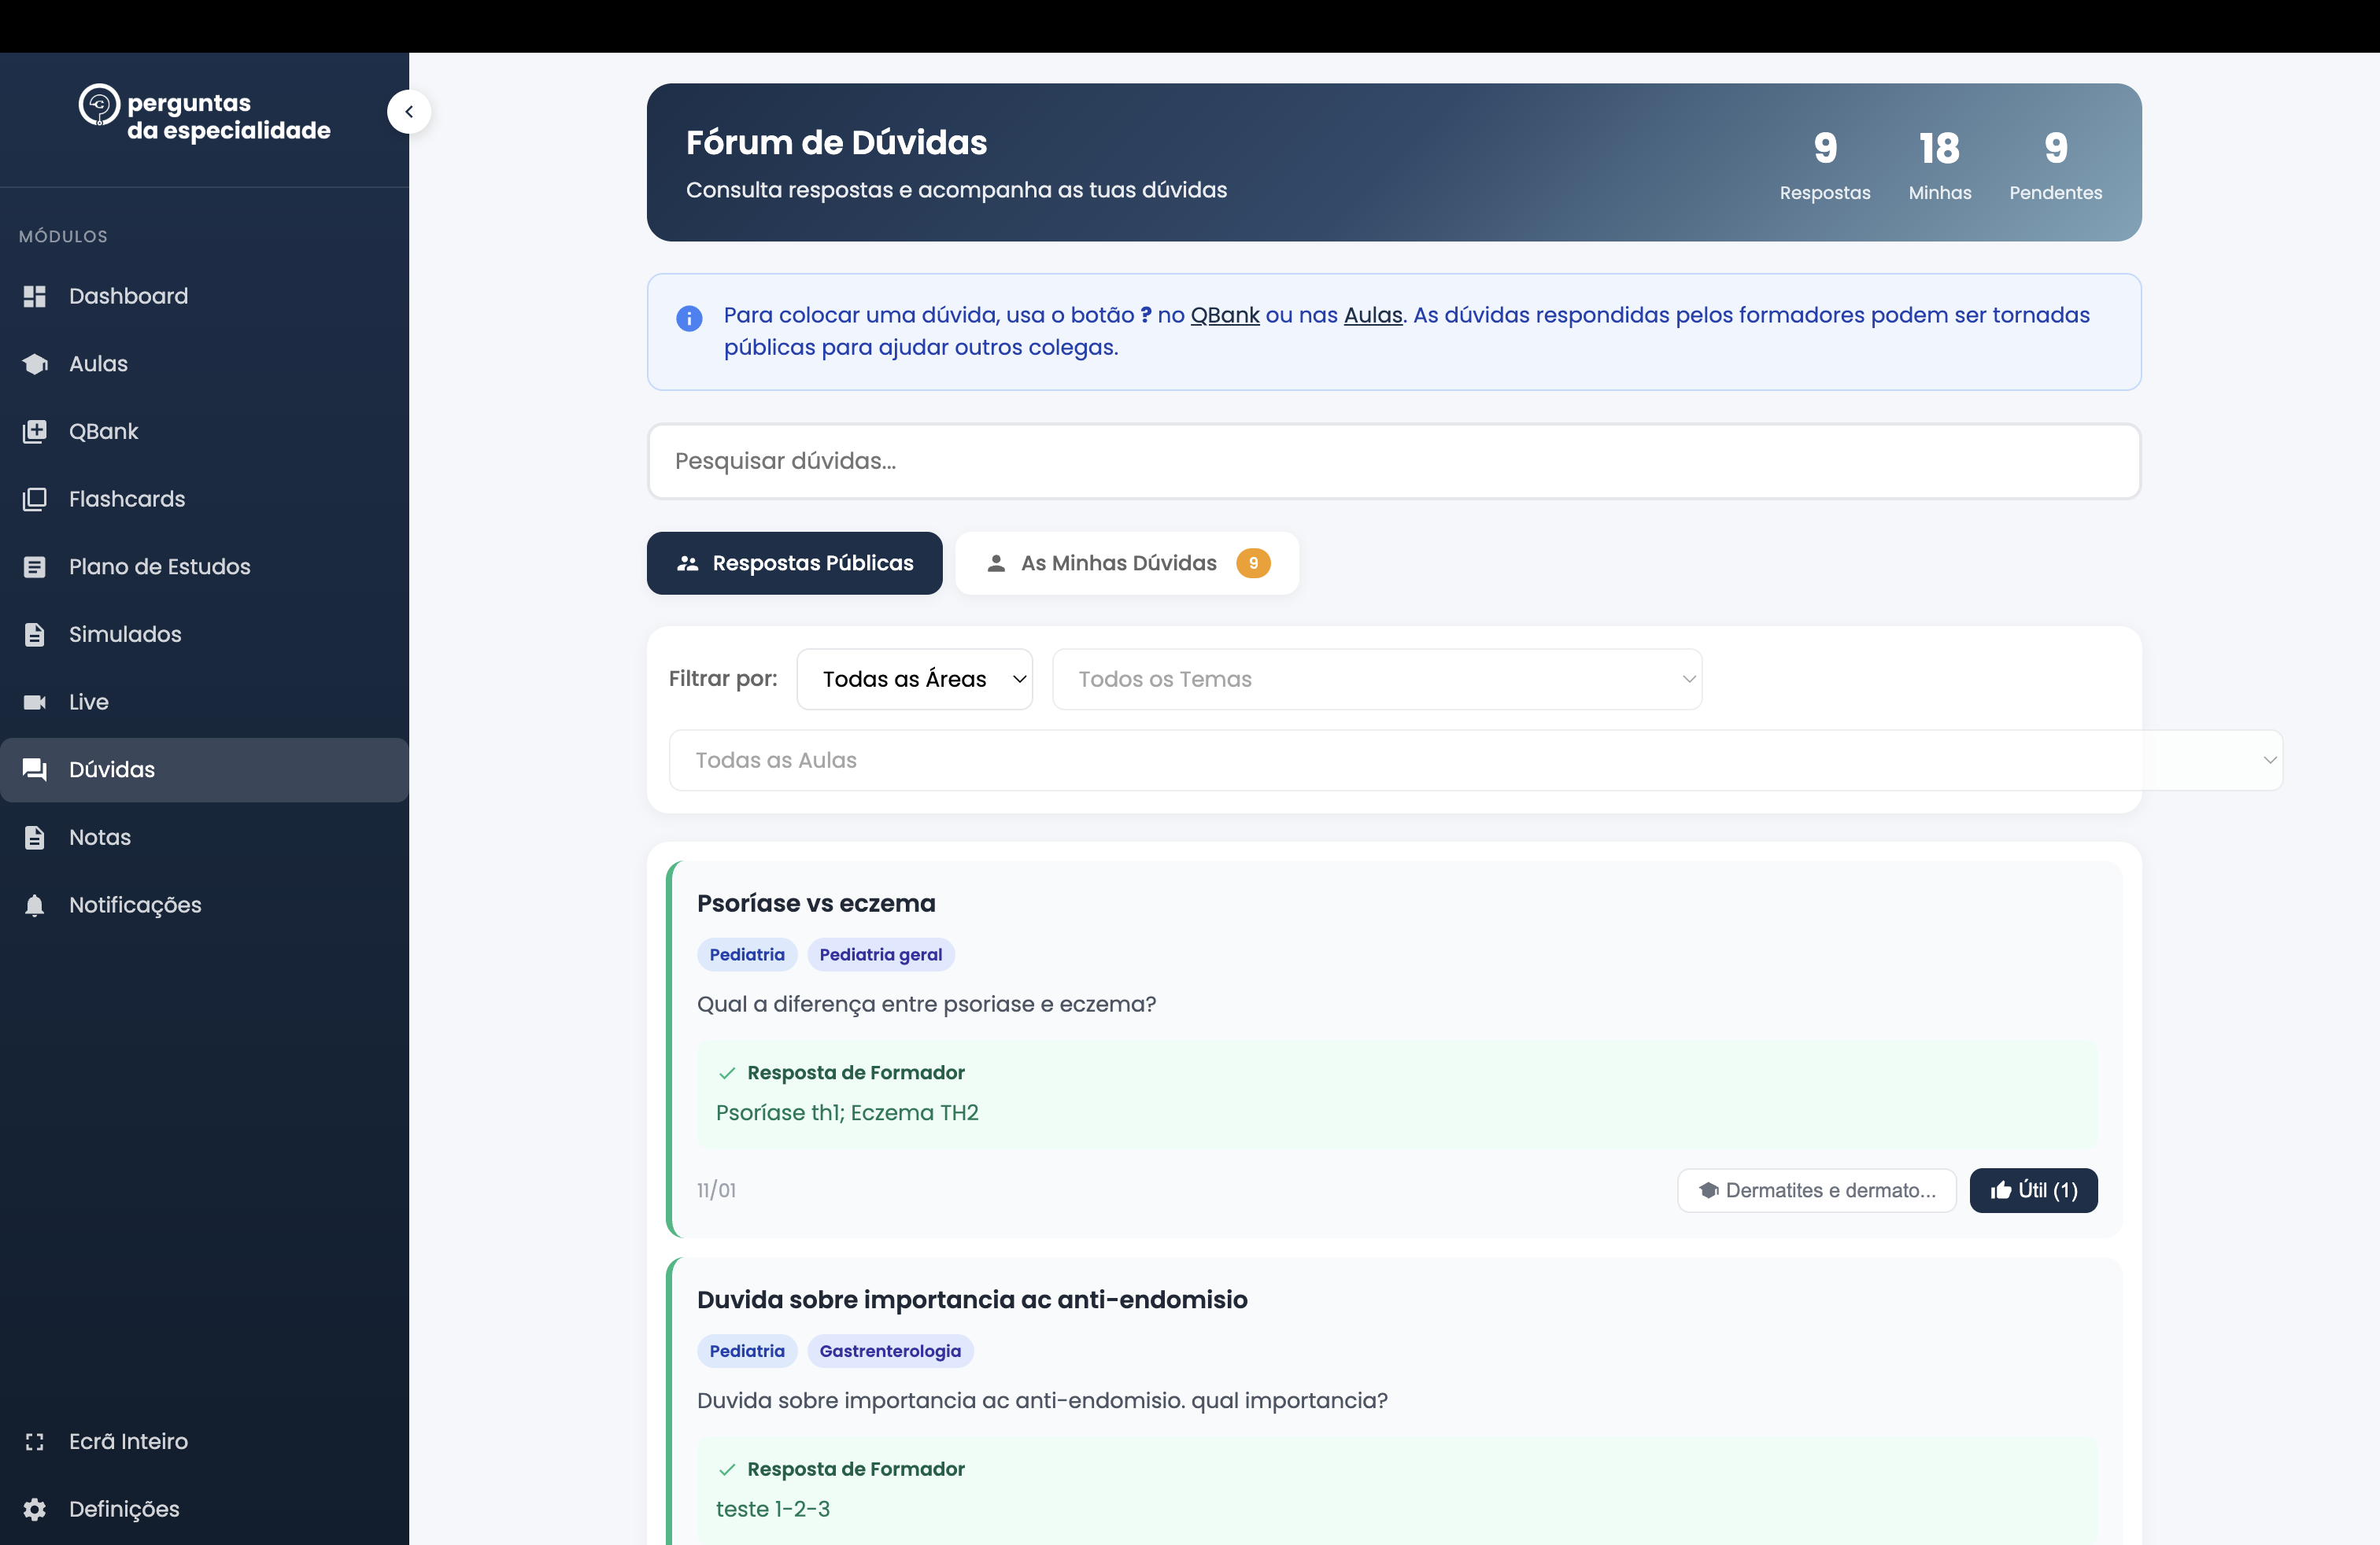Collapse the sidebar with chevron button
The image size is (2380, 1545).
click(409, 112)
